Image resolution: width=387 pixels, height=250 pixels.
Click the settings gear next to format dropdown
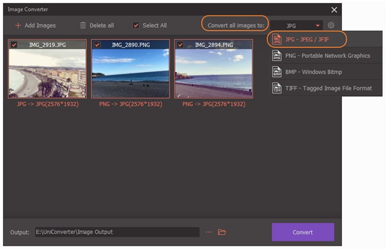[331, 25]
